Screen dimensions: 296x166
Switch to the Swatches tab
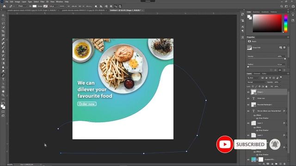pos(256,12)
